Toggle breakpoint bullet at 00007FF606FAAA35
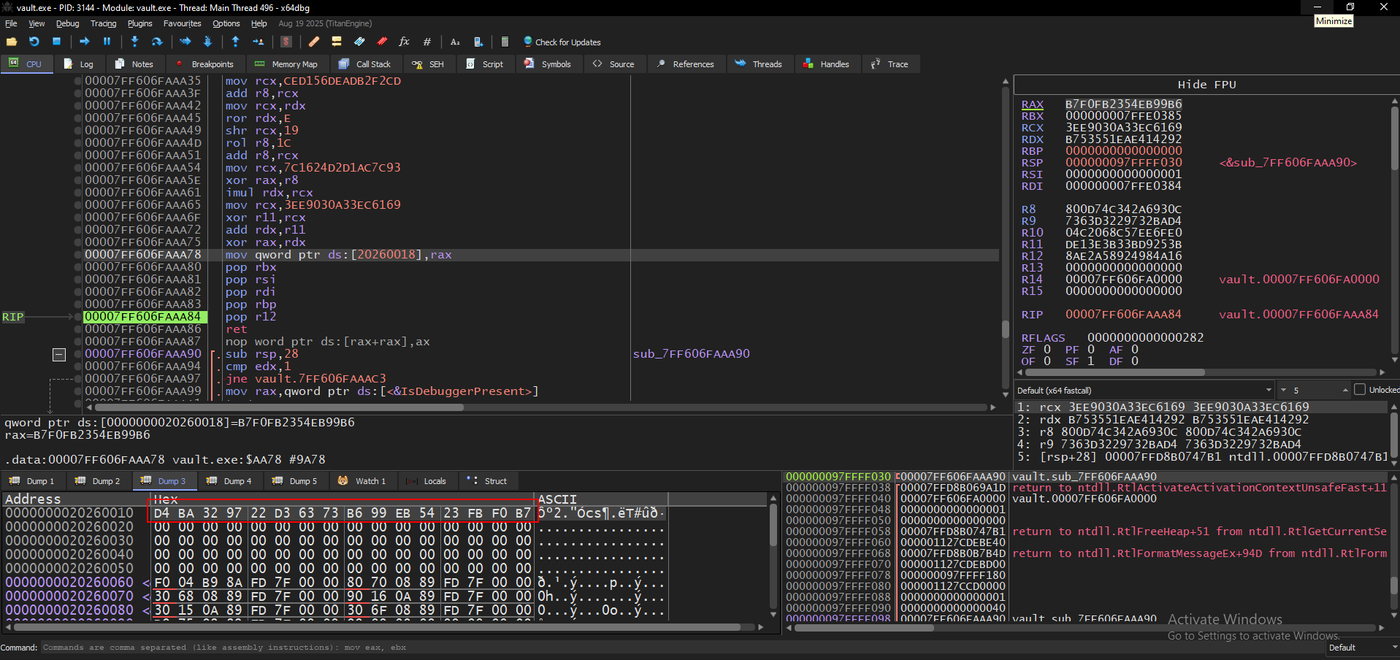This screenshot has height=660, width=1400. coord(78,81)
